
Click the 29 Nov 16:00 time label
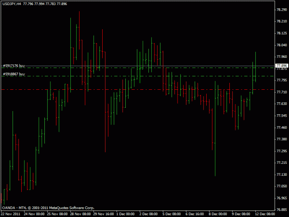coord(104,214)
